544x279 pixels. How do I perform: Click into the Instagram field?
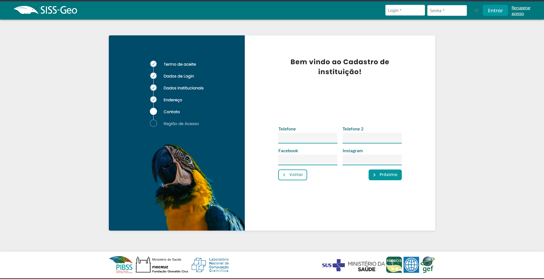pos(372,160)
